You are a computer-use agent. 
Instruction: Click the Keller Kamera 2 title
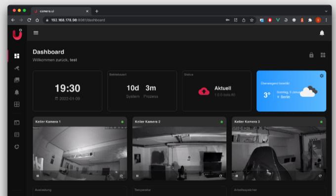pyautogui.click(x=147, y=122)
